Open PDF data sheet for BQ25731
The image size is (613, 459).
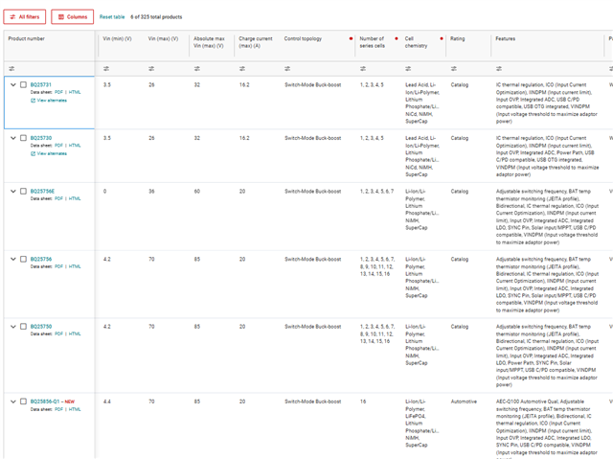[x=58, y=92]
